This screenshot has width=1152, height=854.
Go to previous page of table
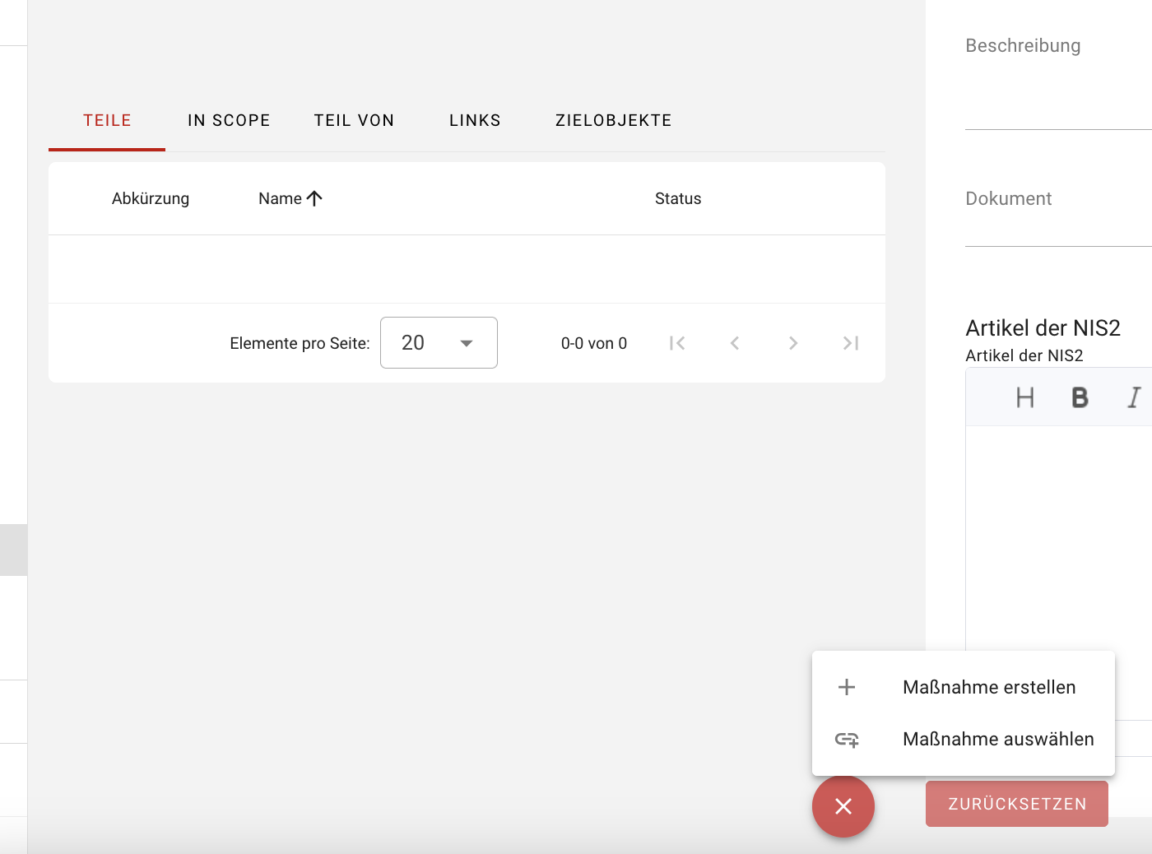pyautogui.click(x=735, y=343)
